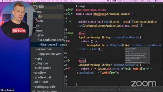Open the VCS menu

click(x=61, y=1)
